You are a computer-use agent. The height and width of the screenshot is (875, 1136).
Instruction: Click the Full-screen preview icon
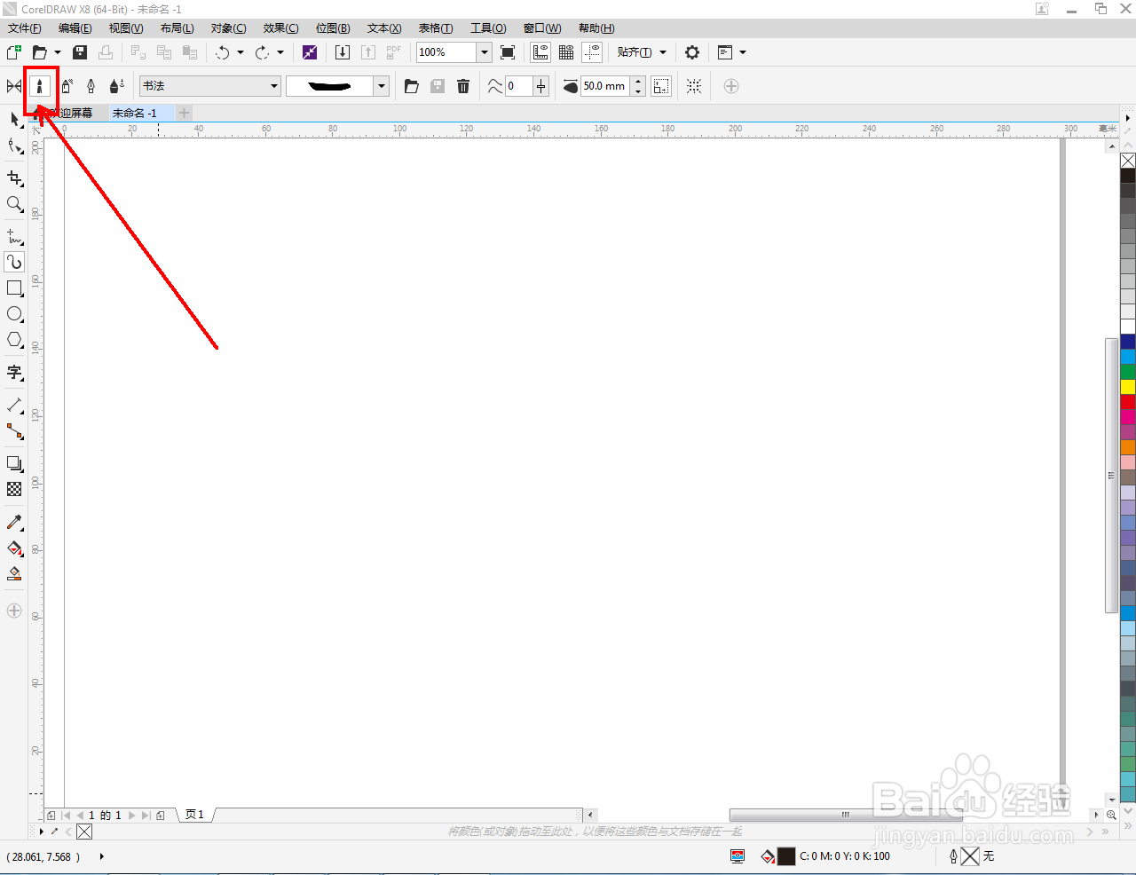pyautogui.click(x=508, y=52)
